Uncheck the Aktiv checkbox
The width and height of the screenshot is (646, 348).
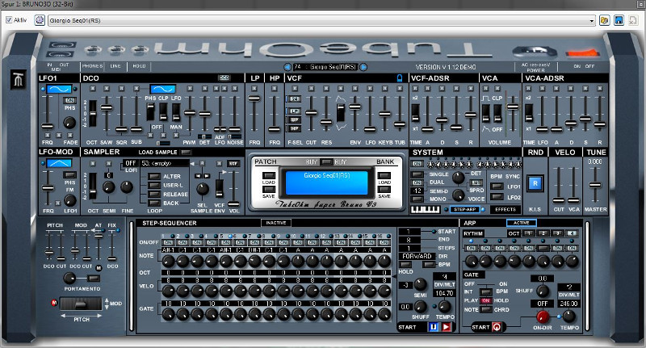[9, 19]
